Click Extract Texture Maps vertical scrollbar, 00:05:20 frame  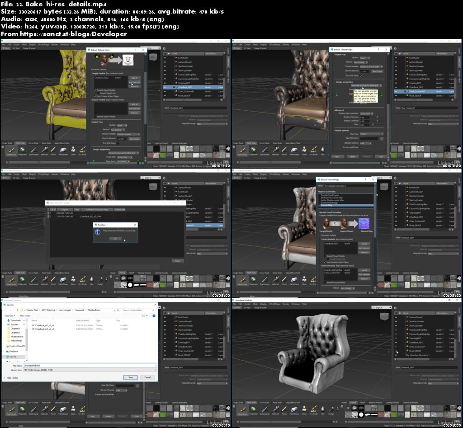pyautogui.click(x=375, y=212)
